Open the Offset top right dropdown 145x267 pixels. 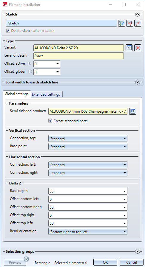[x=125, y=215]
